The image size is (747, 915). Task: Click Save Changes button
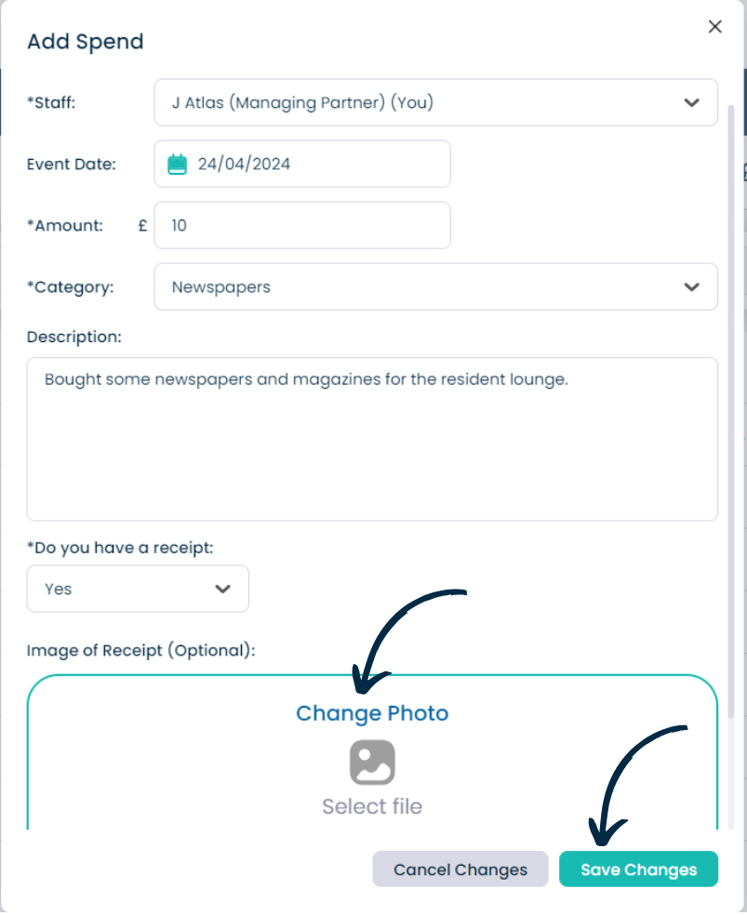[x=638, y=869]
